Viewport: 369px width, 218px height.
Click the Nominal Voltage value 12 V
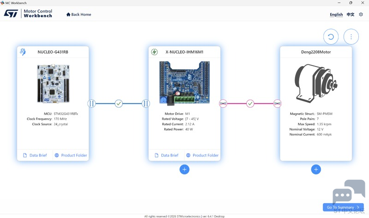click(320, 129)
